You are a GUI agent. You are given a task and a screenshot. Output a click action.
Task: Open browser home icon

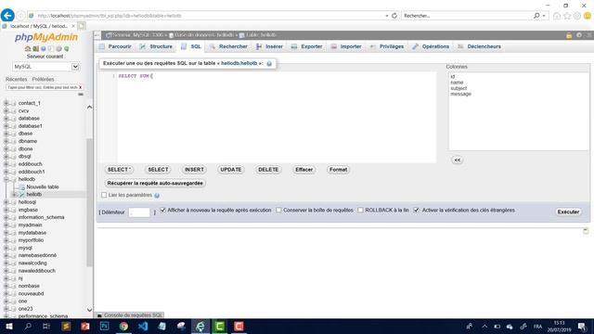[x=557, y=16]
